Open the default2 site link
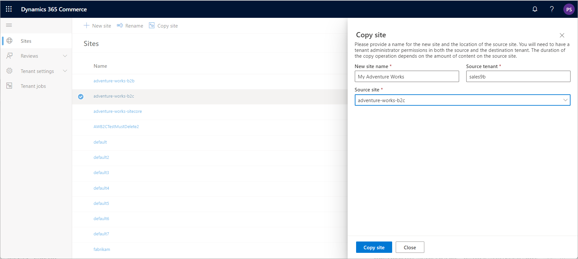Screen dimensions: 578x259 (101, 157)
